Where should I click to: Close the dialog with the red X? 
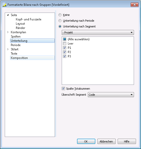click(x=134, y=5)
